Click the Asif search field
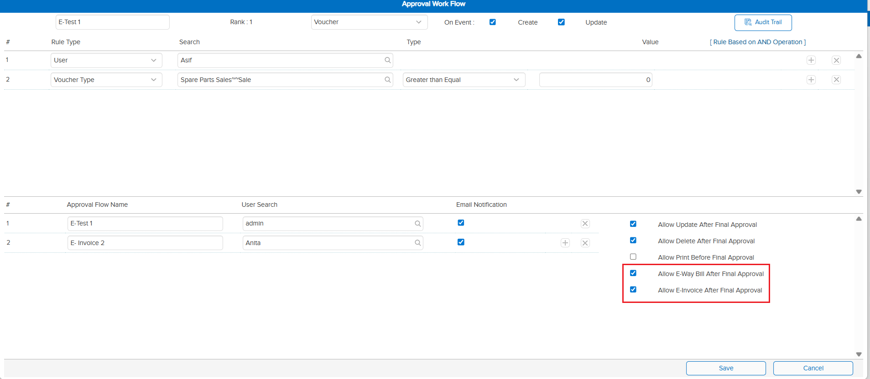870x379 pixels. tap(285, 60)
